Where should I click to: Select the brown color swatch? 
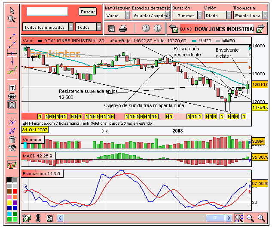point(9,191)
